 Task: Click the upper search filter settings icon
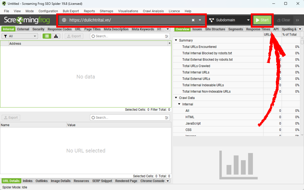pos(167,36)
